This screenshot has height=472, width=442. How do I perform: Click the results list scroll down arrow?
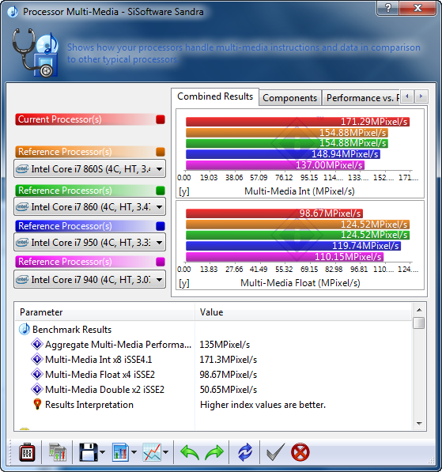pos(419,424)
